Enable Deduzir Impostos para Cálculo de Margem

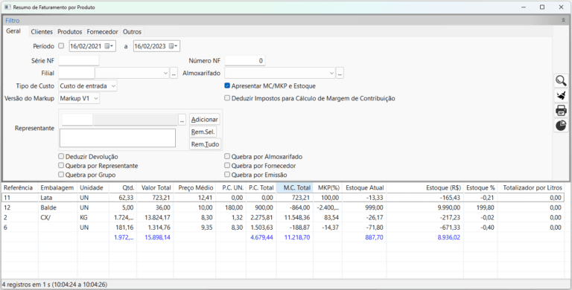(227, 98)
